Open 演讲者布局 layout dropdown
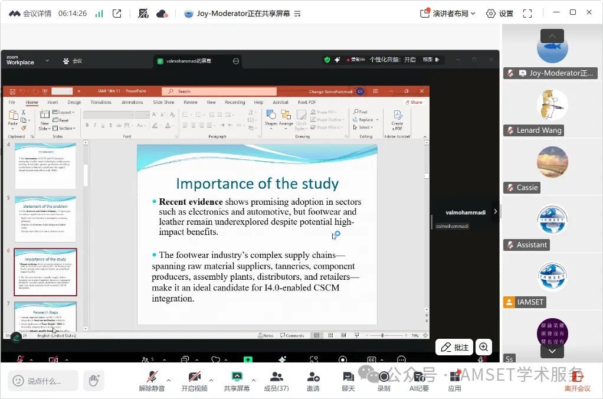The height and width of the screenshot is (399, 603). [x=448, y=14]
